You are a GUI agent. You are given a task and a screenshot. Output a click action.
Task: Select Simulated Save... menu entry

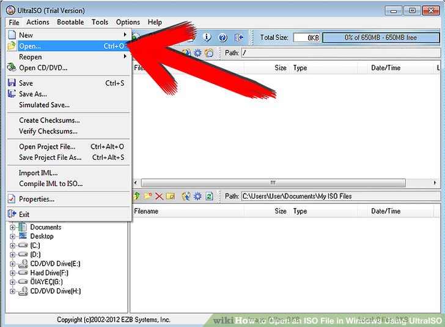pos(68,105)
